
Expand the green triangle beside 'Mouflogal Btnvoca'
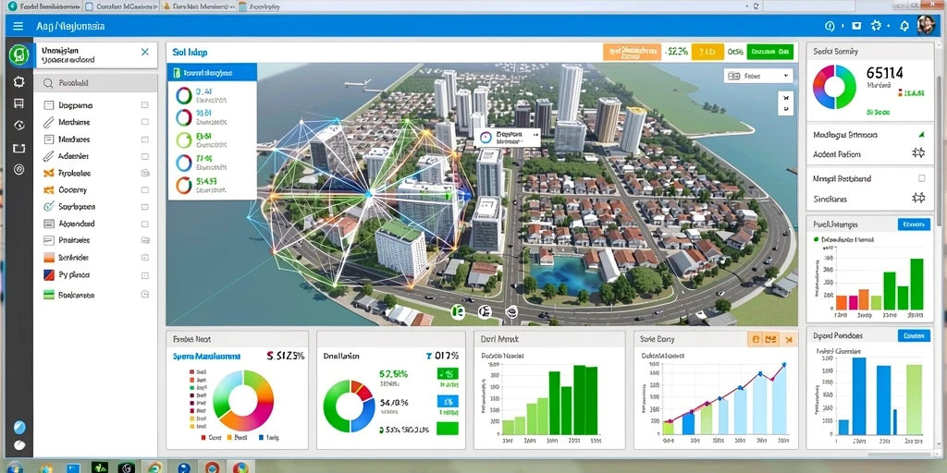point(921,135)
